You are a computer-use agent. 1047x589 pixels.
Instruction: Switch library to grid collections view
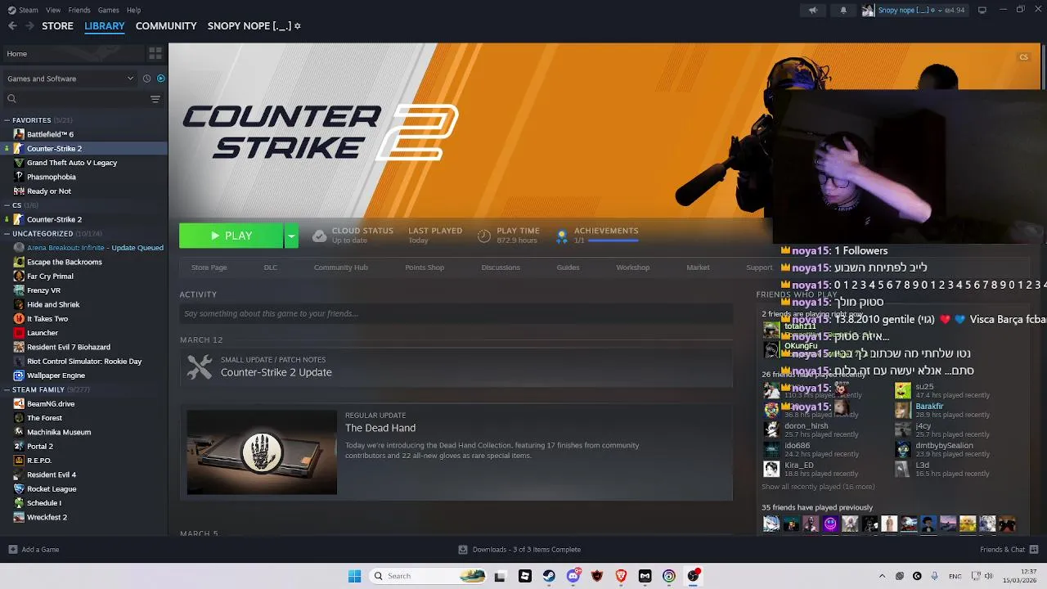tap(155, 53)
